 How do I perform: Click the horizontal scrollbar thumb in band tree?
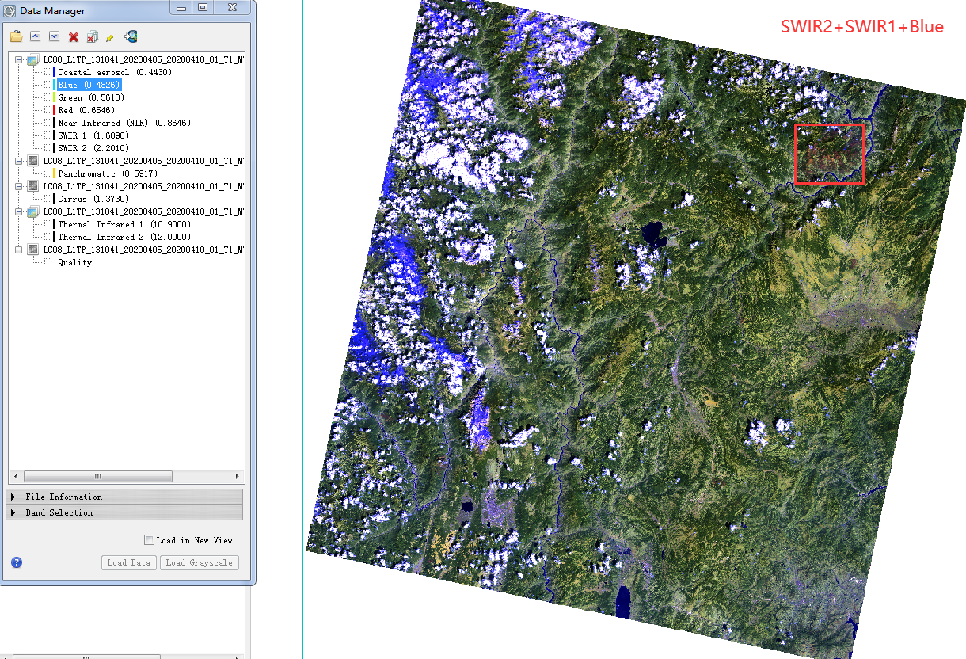pos(98,477)
